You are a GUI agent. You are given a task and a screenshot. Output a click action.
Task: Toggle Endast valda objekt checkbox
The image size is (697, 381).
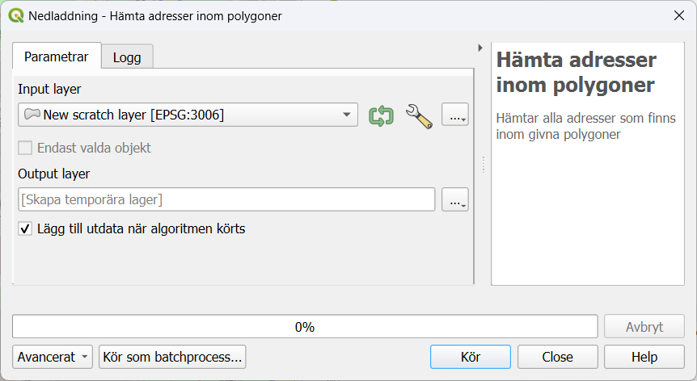pyautogui.click(x=25, y=148)
